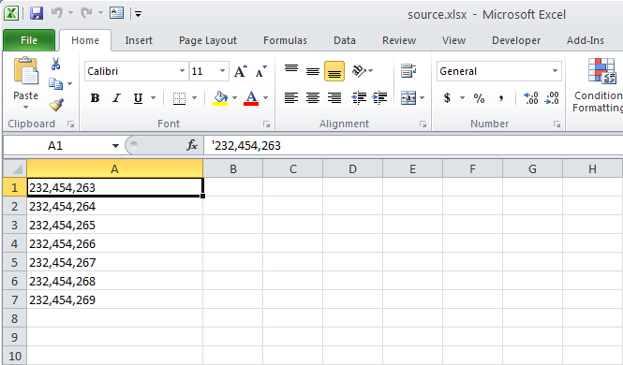Expand the Paste options arrow

[x=26, y=108]
